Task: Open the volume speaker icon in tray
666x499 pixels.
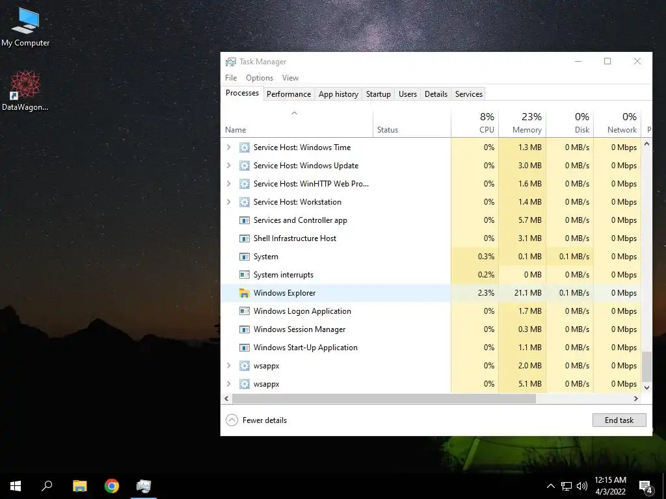Action: [582, 486]
